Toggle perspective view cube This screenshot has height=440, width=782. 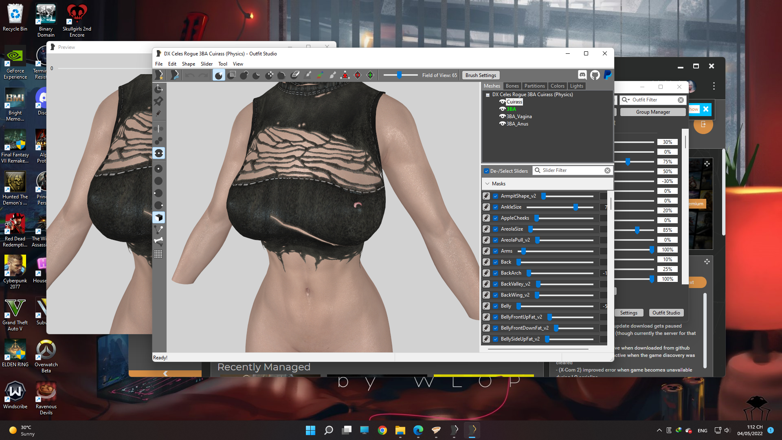pyautogui.click(x=159, y=218)
